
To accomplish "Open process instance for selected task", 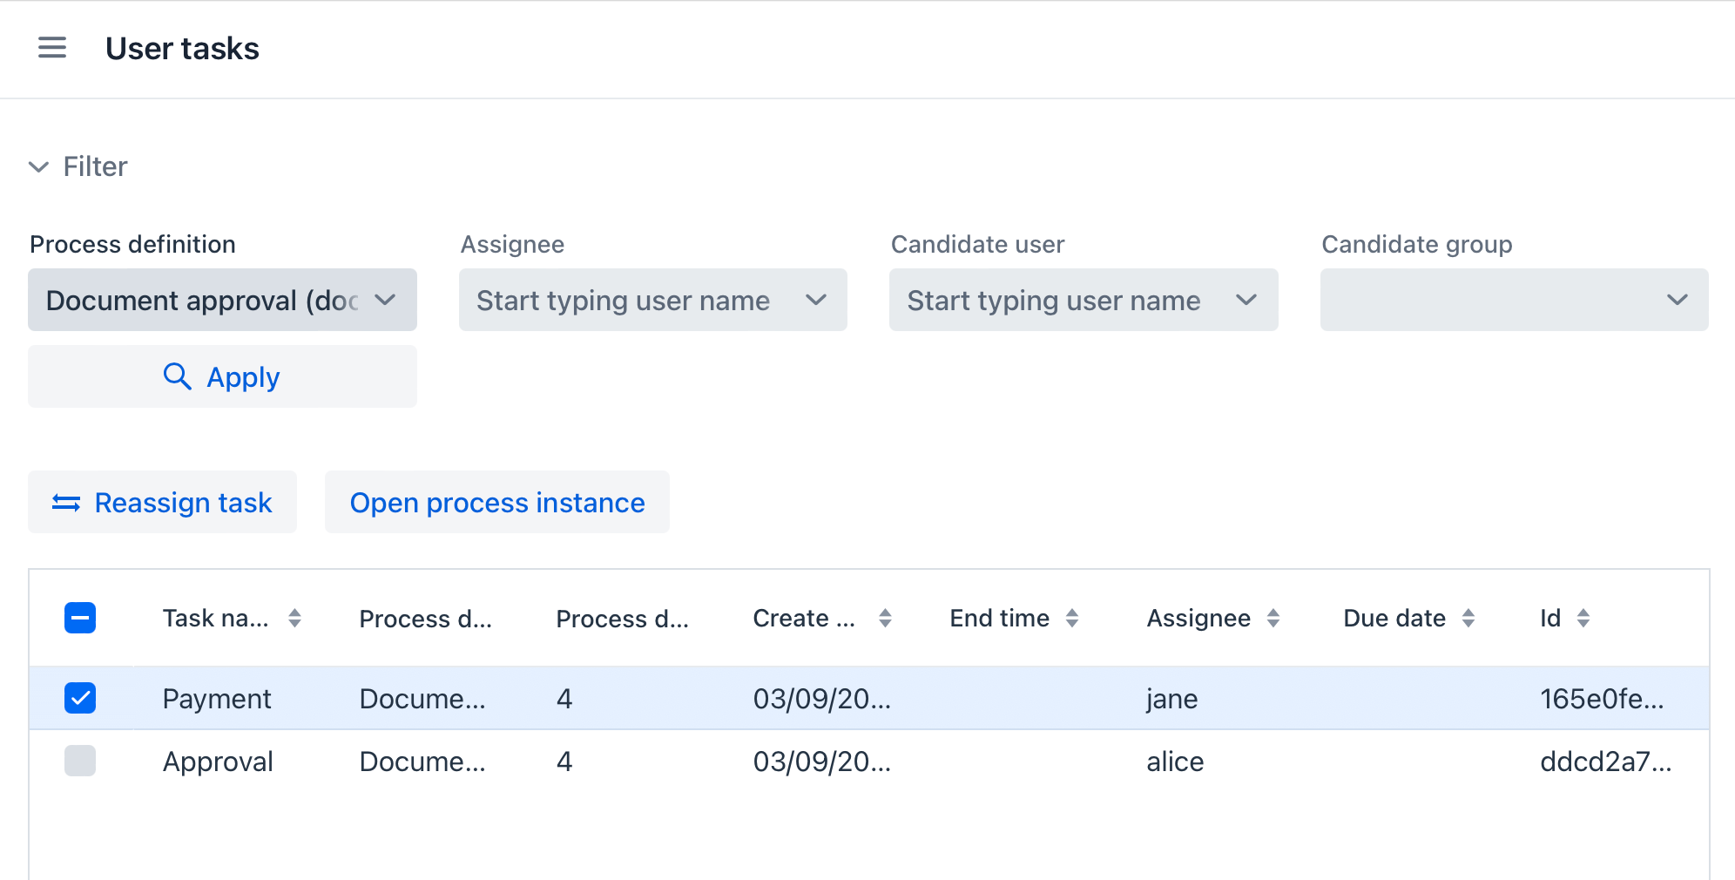I will pyautogui.click(x=496, y=502).
